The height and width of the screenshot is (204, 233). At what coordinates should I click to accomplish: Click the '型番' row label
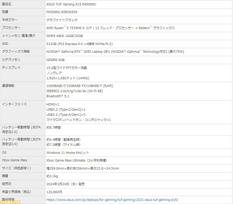tap(5, 12)
